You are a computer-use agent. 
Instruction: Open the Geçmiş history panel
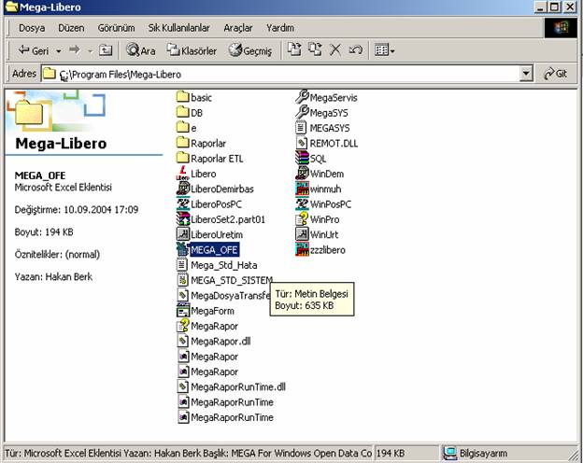tap(250, 50)
